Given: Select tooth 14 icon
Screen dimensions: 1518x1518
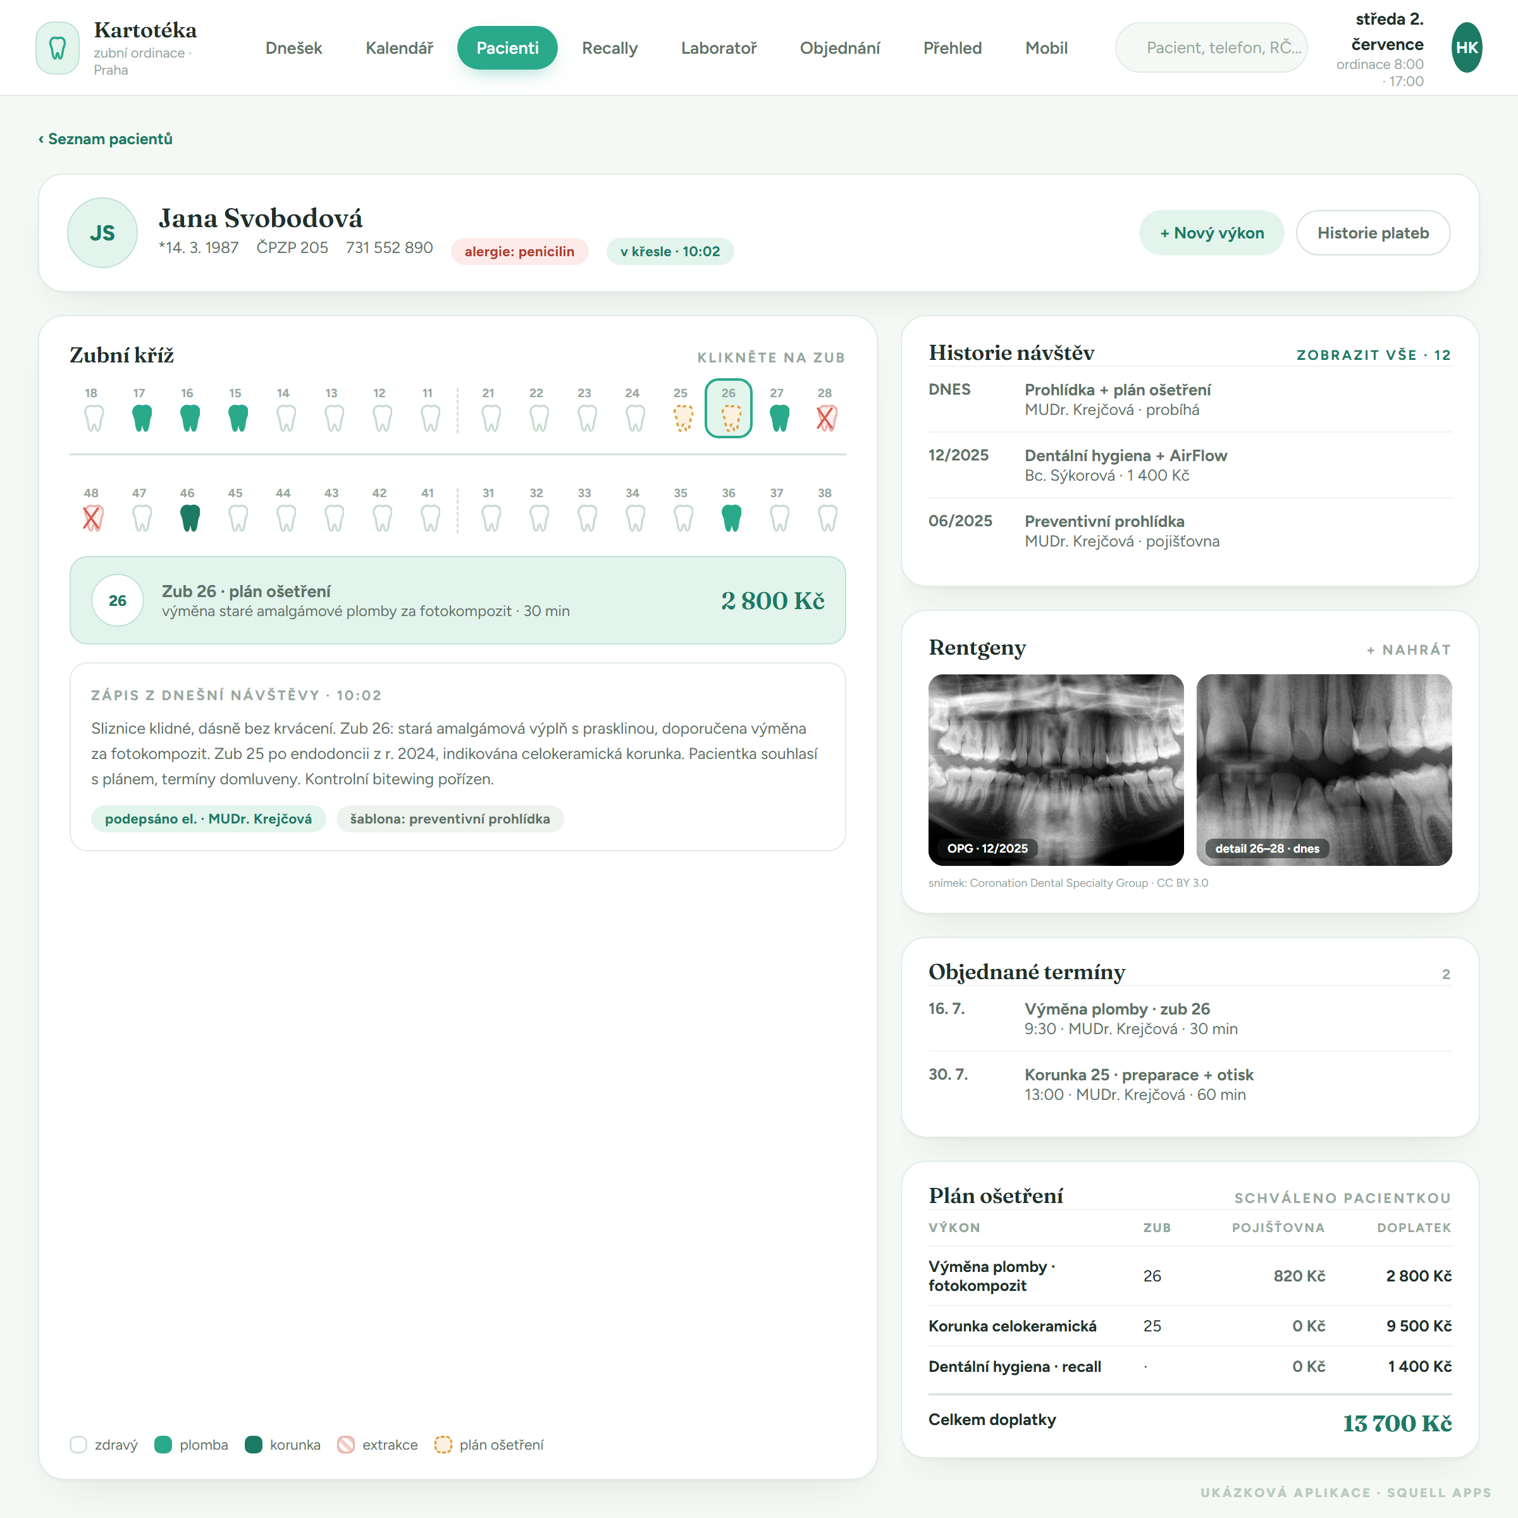Looking at the screenshot, I should [286, 418].
